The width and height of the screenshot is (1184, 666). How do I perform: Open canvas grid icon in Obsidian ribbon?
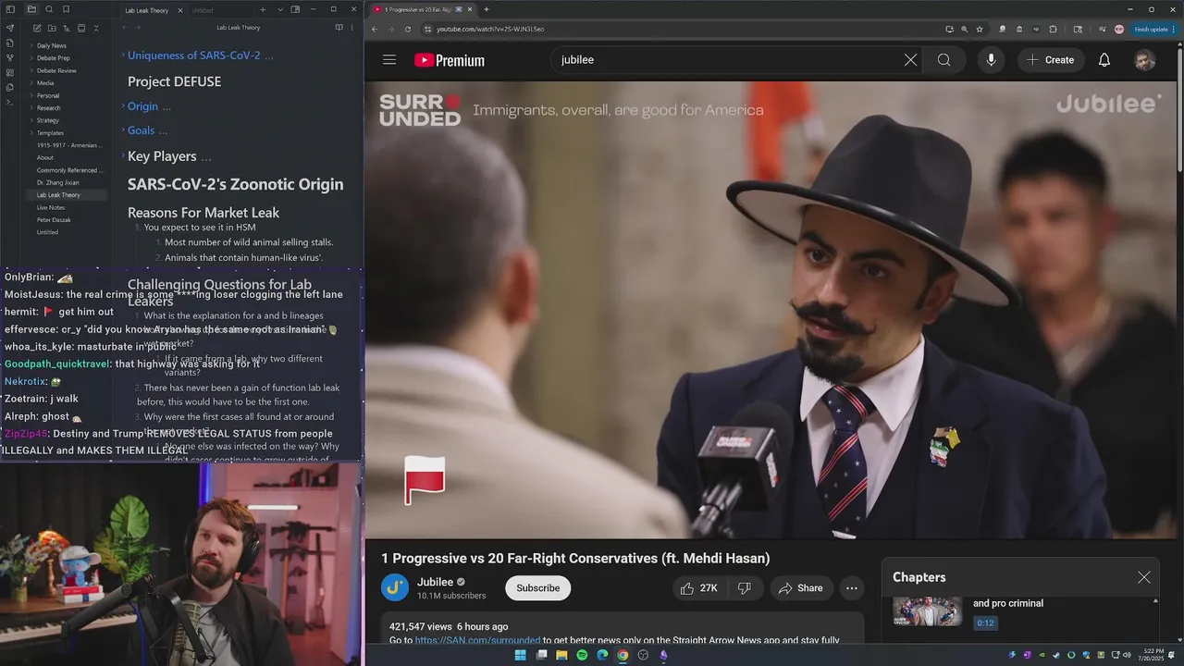pyautogui.click(x=10, y=72)
